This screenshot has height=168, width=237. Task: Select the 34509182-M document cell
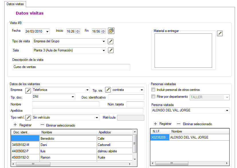[x=25, y=145]
